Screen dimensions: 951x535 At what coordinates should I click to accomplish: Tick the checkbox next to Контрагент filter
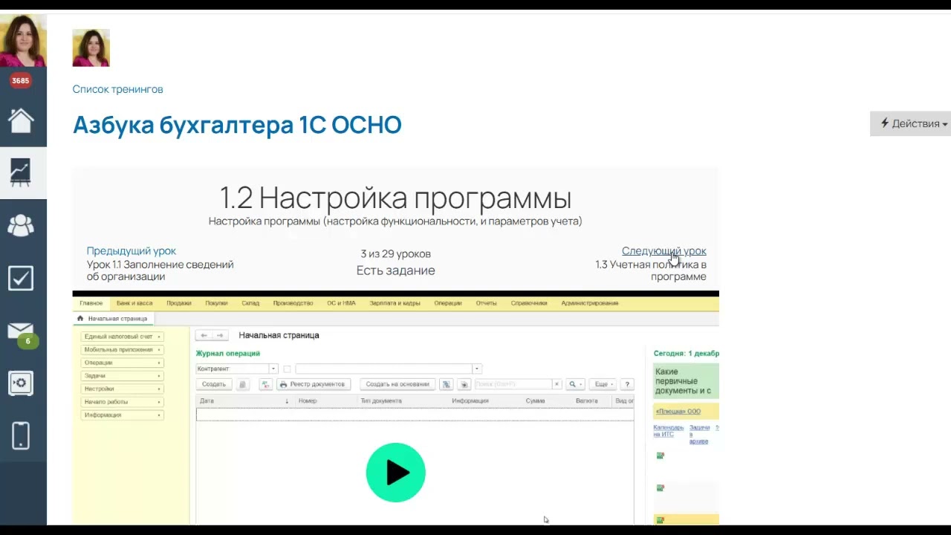click(287, 369)
